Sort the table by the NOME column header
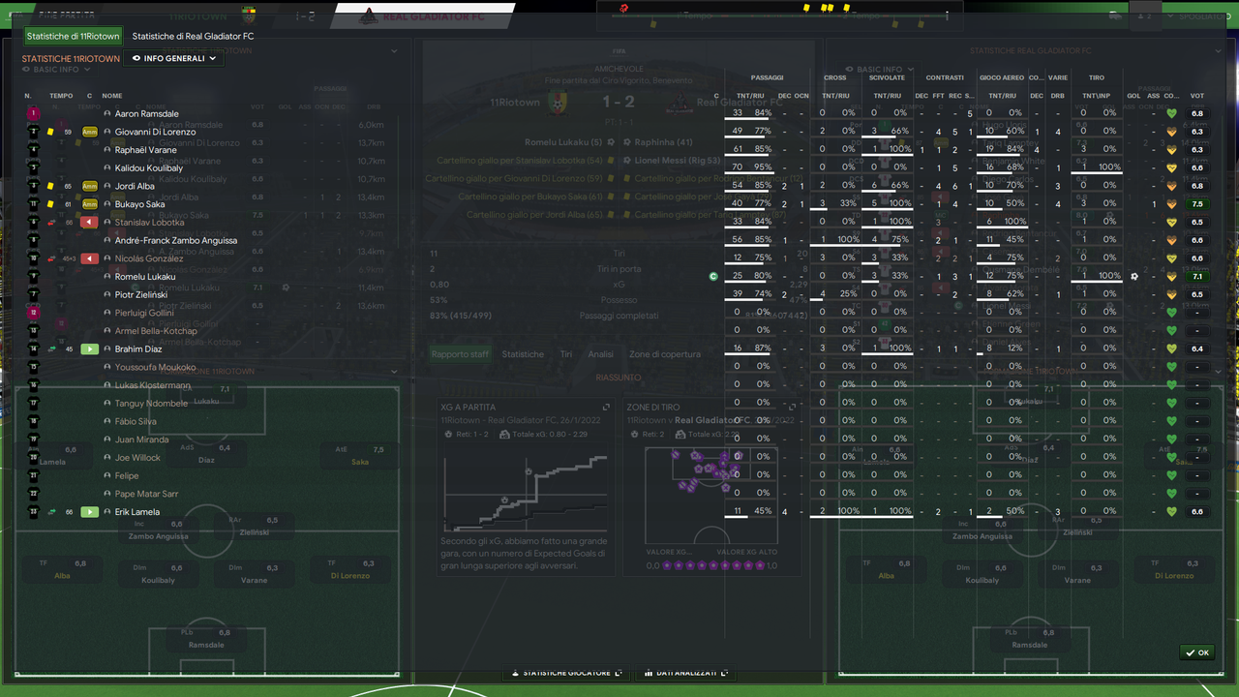The height and width of the screenshot is (697, 1239). click(x=112, y=96)
